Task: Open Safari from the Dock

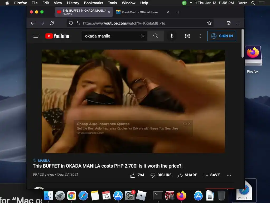Action: (x=83, y=196)
